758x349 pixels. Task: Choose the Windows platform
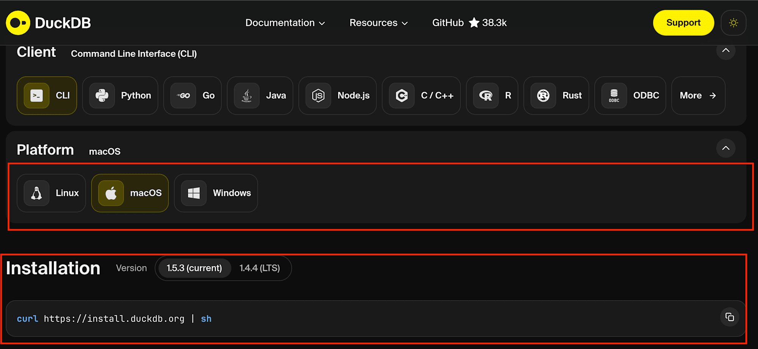(x=216, y=193)
